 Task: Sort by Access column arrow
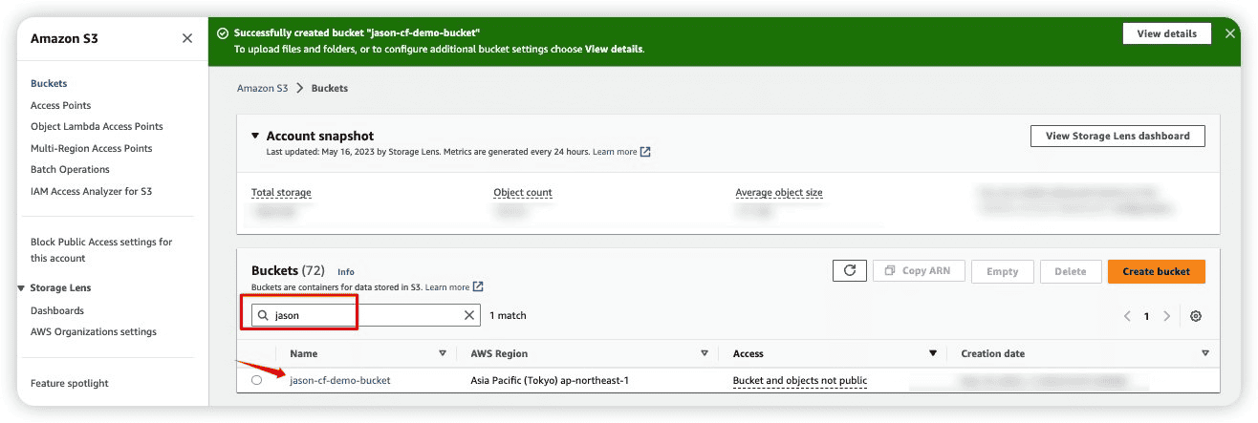933,353
